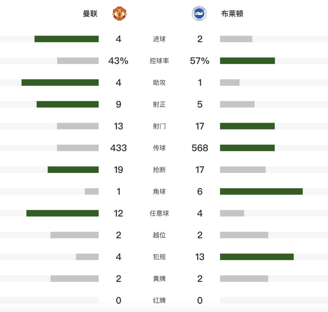This screenshot has height=312, width=328.
Task: Click the Brighton club crest
Action: [199, 14]
